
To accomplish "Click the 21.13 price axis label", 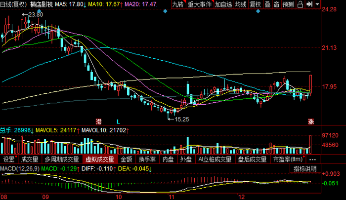I will pyautogui.click(x=329, y=48).
